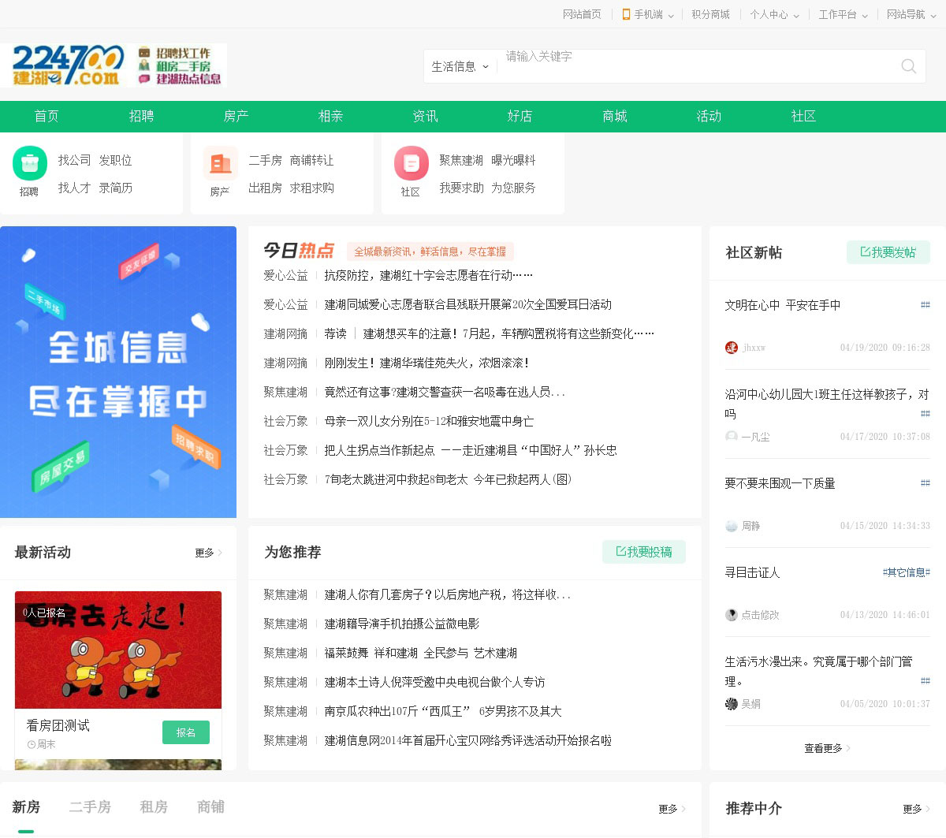This screenshot has height=838, width=946.
Task: Open post 寻目击证人
Action: 752,572
